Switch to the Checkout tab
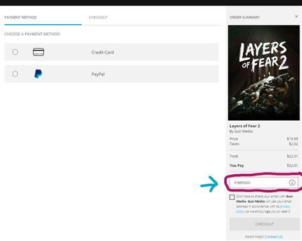 (x=98, y=17)
